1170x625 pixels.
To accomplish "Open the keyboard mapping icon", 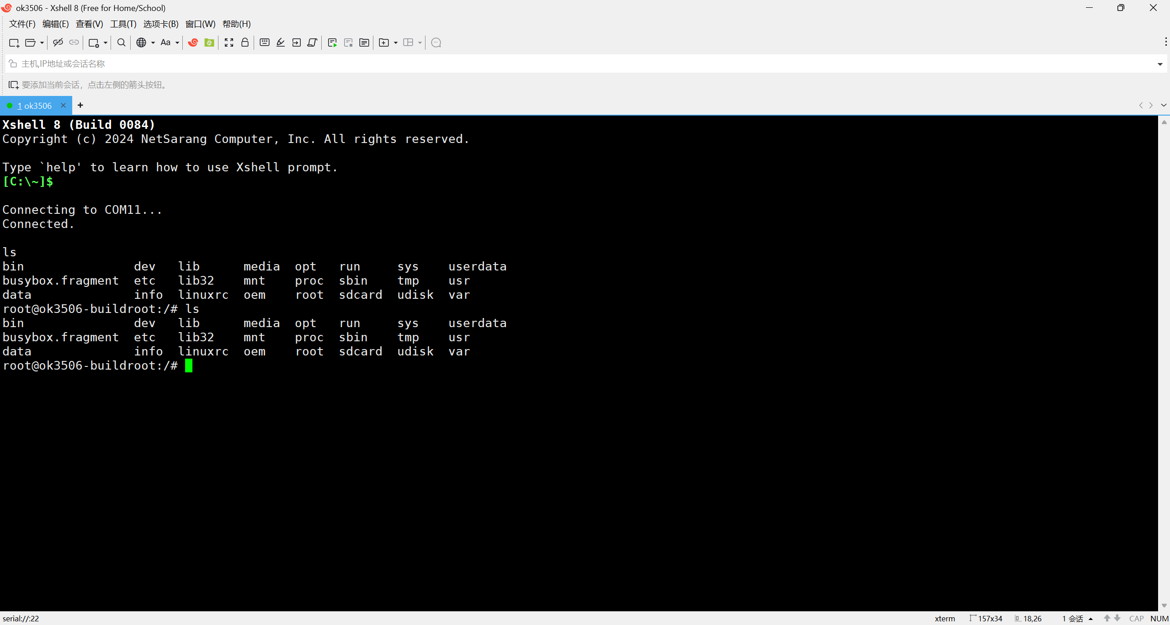I will click(265, 42).
